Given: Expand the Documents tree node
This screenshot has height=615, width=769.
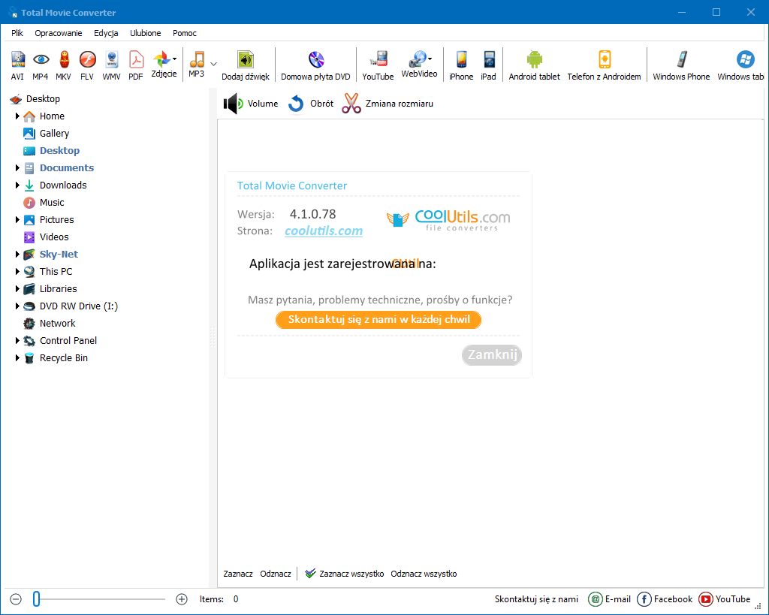Looking at the screenshot, I should tap(17, 167).
